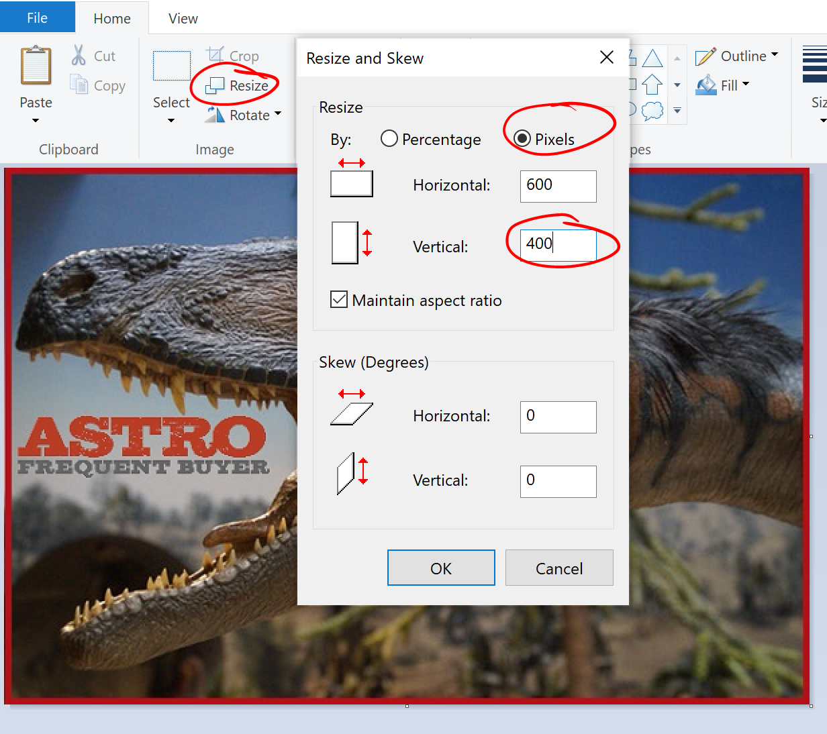Open the File menu tab
The height and width of the screenshot is (734, 827).
pos(37,18)
